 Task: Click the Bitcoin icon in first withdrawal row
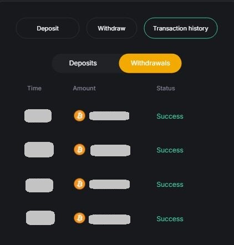pos(79,116)
